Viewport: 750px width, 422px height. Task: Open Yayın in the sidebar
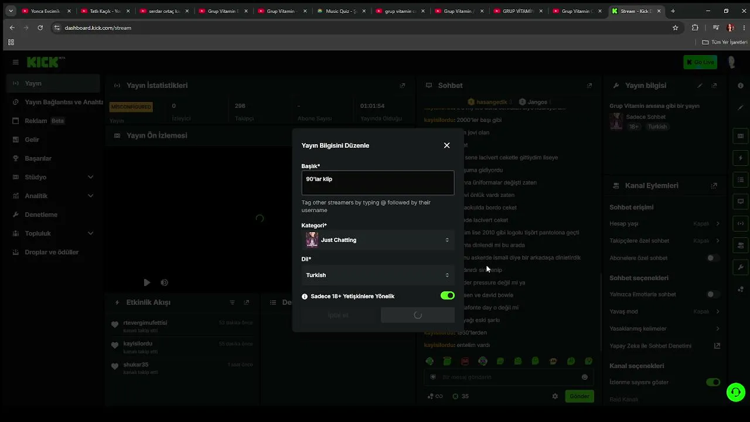(x=53, y=83)
